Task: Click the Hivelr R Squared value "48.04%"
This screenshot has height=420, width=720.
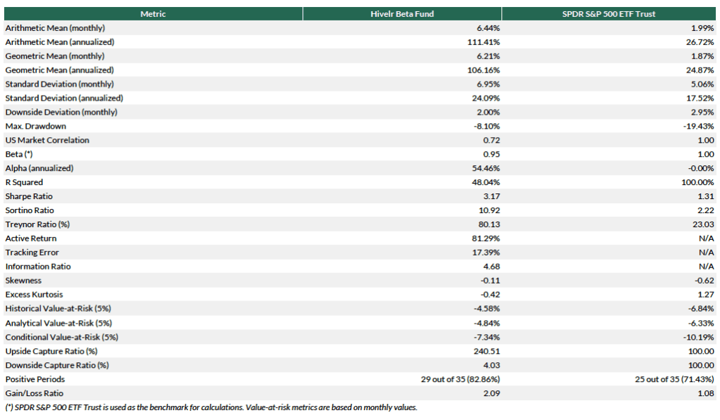Action: coord(486,182)
